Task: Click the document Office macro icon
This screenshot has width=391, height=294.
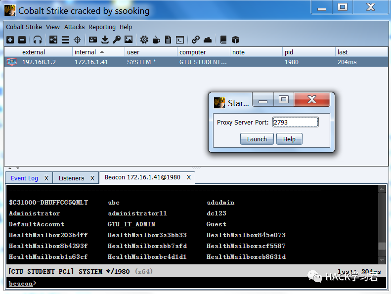Action: (168, 40)
